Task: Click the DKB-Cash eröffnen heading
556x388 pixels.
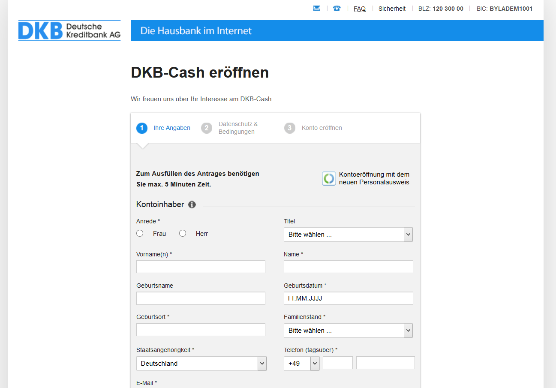Action: click(x=200, y=72)
